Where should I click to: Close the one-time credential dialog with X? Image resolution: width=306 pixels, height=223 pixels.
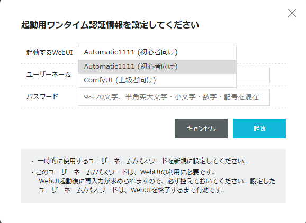(292, 13)
